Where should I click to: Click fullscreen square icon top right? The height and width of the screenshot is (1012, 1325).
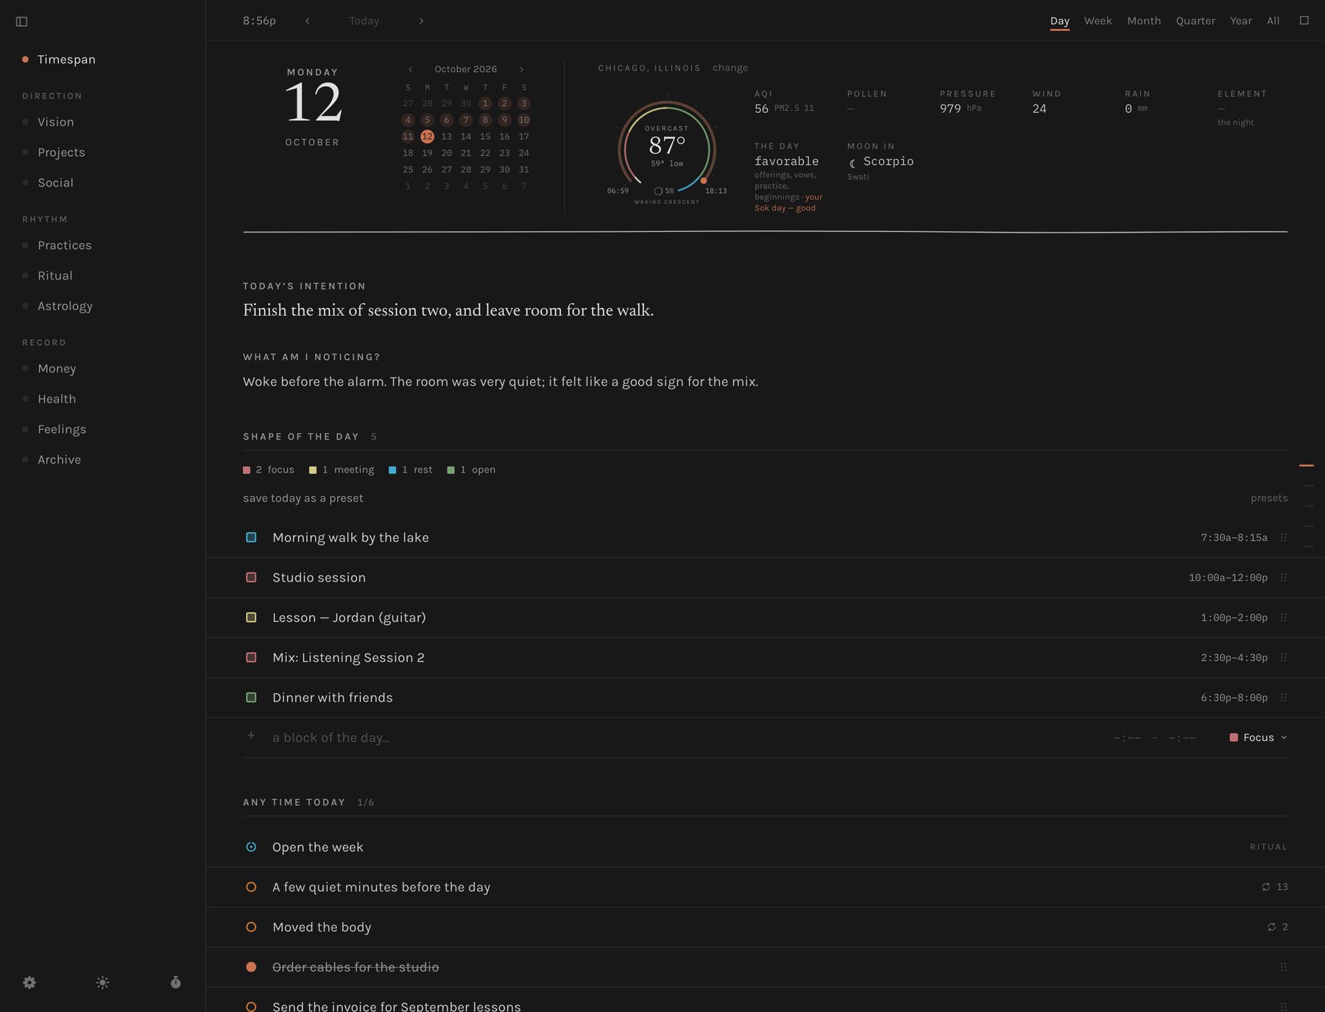coord(1304,21)
